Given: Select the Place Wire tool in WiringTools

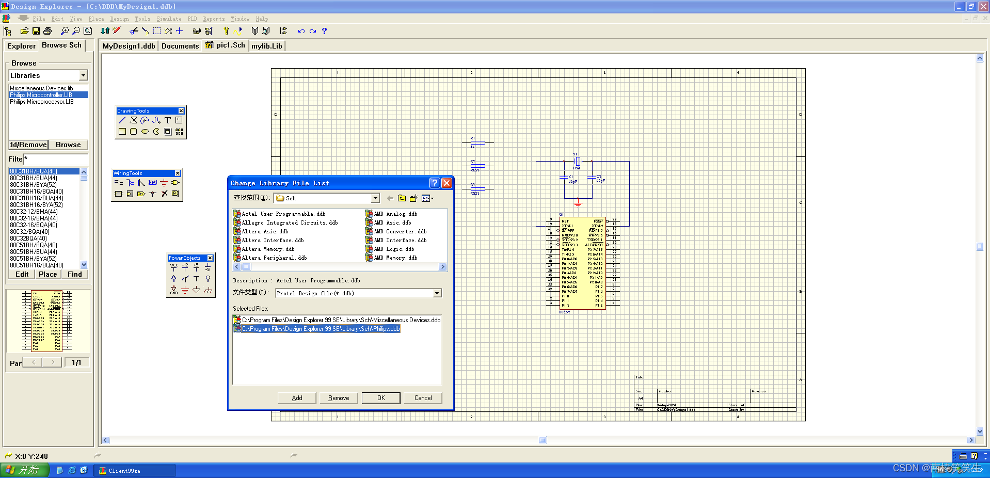Looking at the screenshot, I should 119,182.
